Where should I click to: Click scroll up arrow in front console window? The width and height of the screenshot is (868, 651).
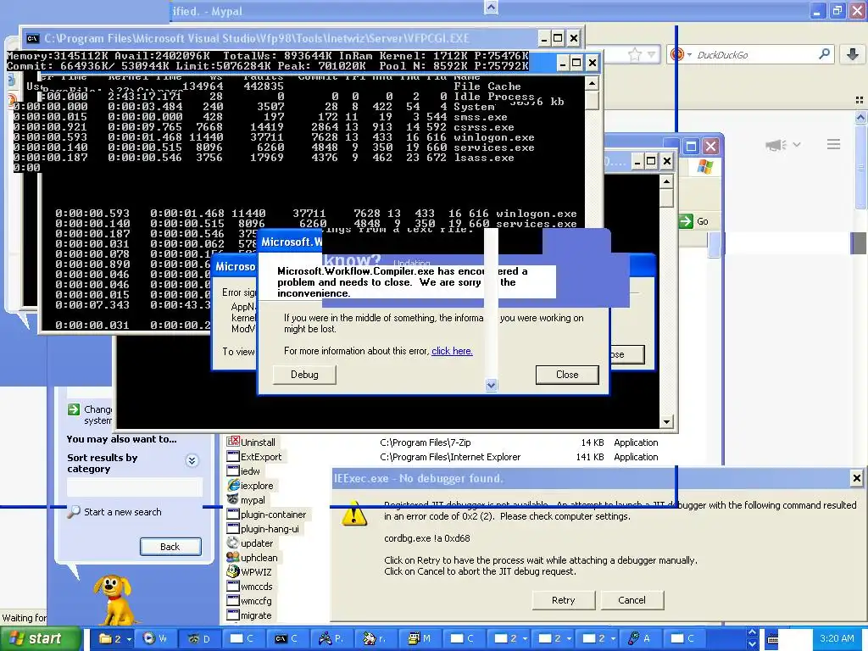pos(591,84)
